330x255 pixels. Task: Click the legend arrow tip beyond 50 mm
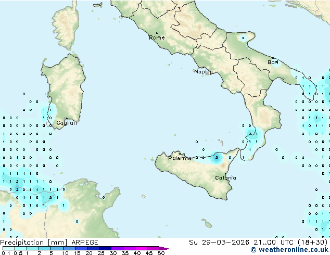point(165,249)
